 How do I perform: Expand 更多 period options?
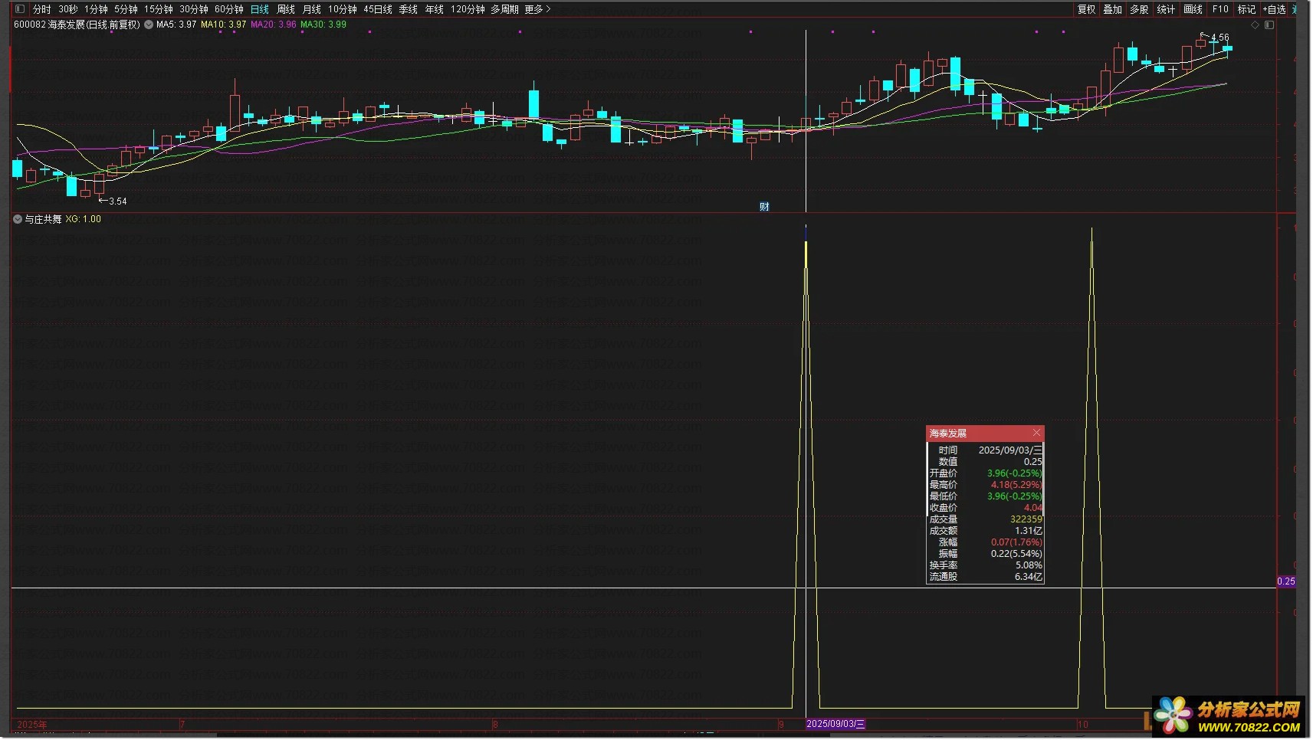(537, 9)
